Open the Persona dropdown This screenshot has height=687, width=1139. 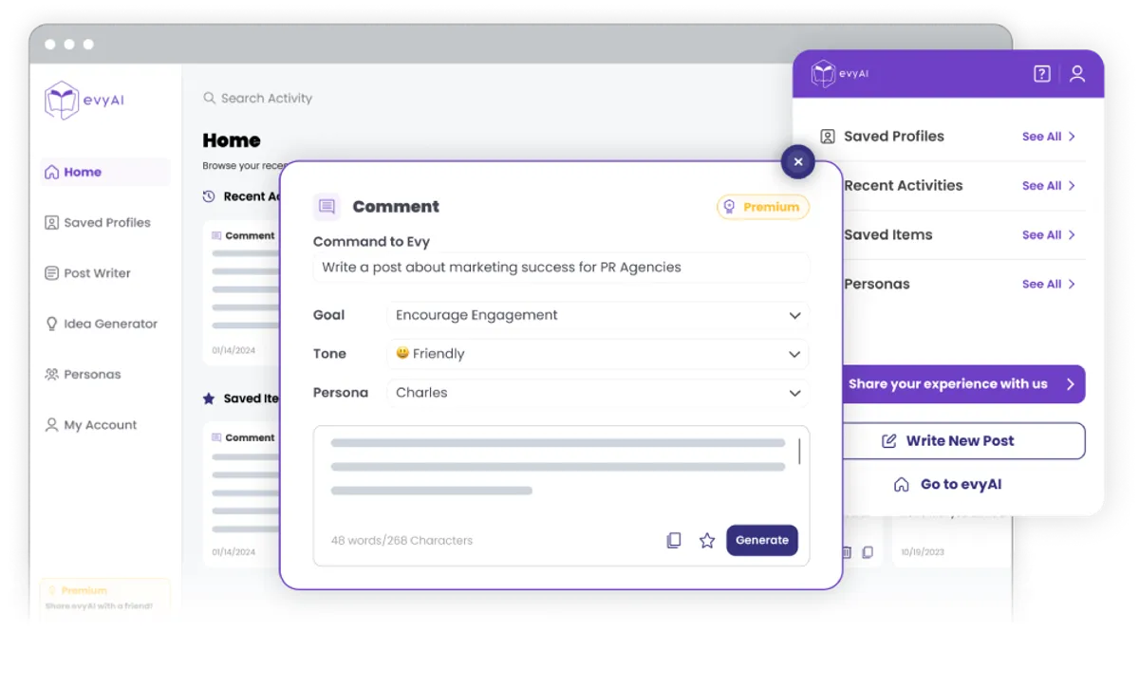tap(598, 393)
